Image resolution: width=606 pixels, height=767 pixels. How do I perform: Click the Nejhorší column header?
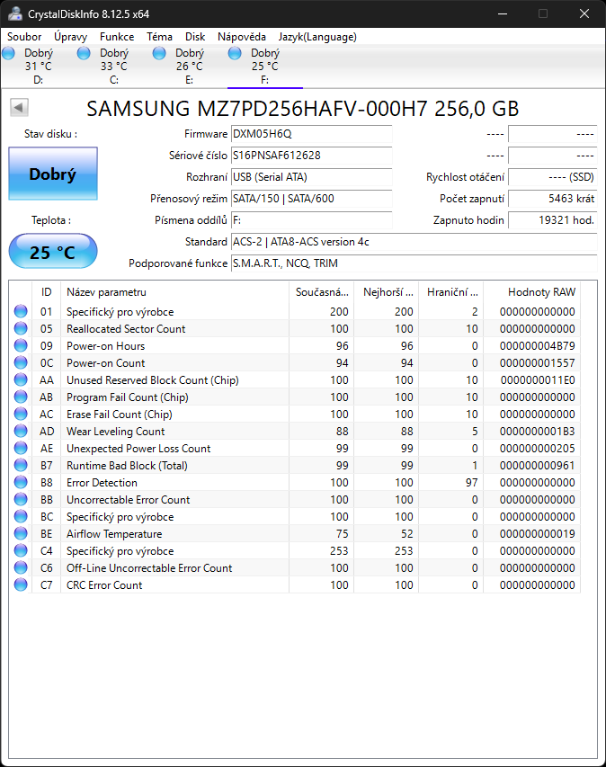(x=387, y=292)
